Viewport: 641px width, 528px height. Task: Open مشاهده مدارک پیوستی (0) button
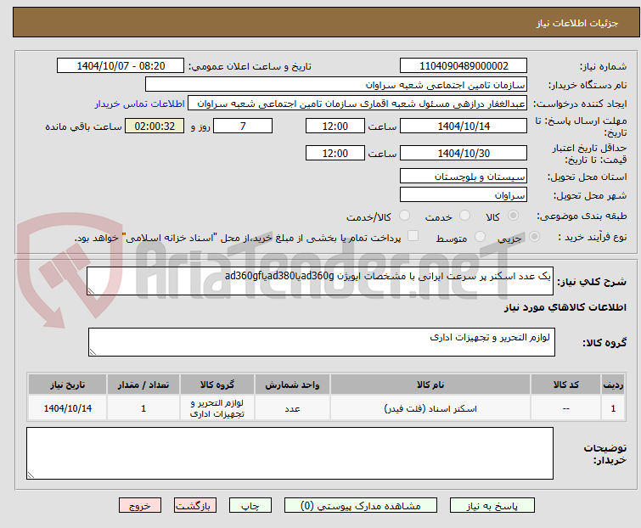click(361, 506)
